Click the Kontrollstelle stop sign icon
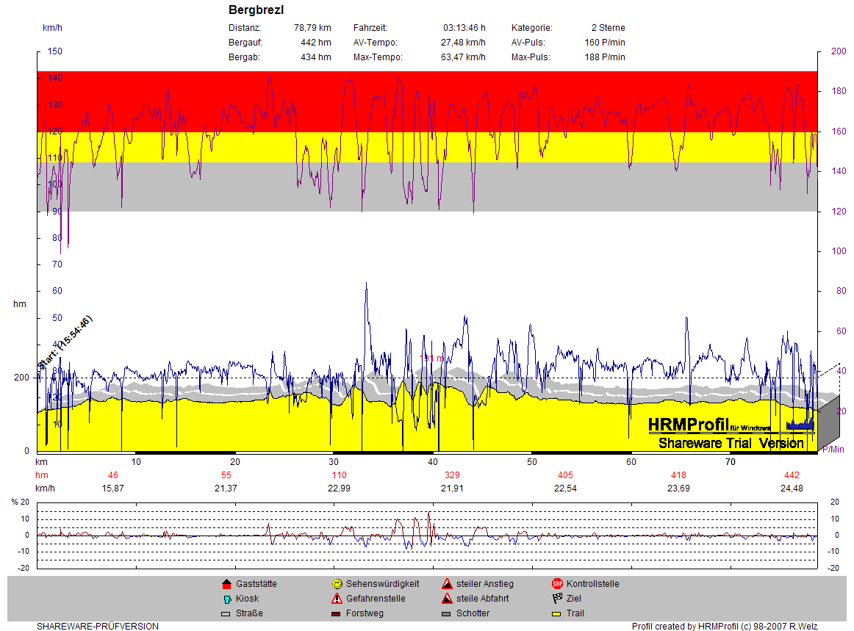 [557, 584]
